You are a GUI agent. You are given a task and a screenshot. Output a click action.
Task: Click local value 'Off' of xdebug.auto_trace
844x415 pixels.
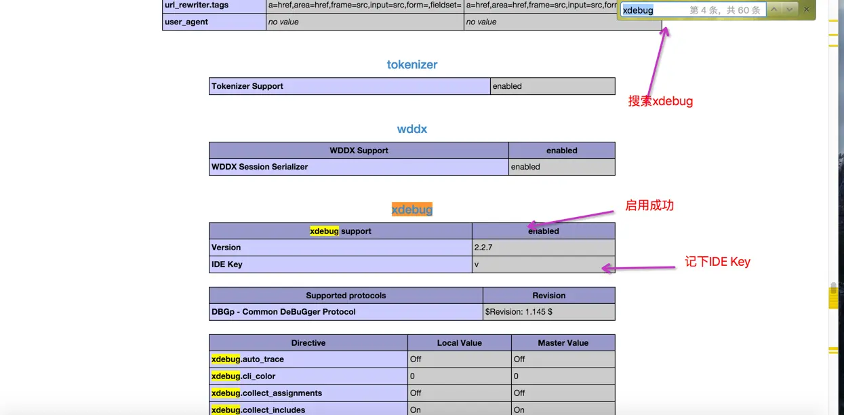460,359
